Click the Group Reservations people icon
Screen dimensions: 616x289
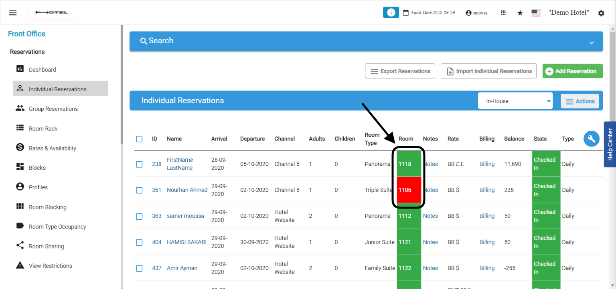point(20,108)
